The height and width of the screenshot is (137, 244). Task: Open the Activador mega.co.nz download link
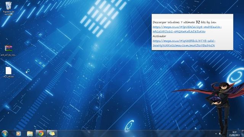tap(184, 43)
